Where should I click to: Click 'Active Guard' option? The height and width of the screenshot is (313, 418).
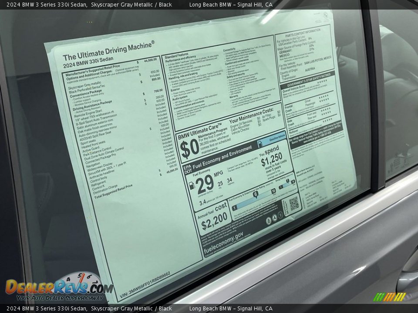pyautogui.click(x=91, y=150)
